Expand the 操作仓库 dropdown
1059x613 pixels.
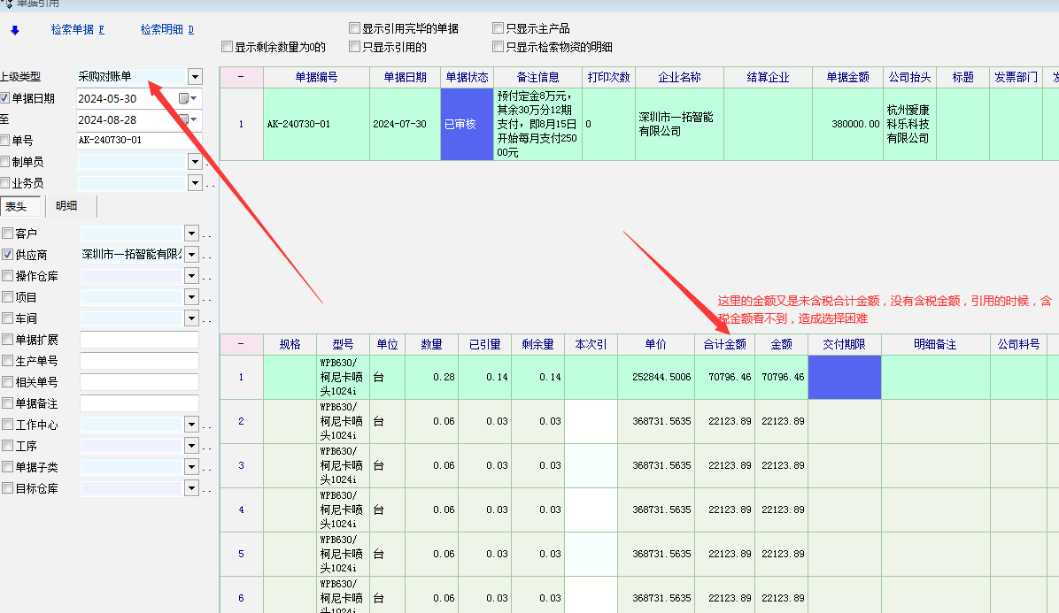pyautogui.click(x=191, y=276)
